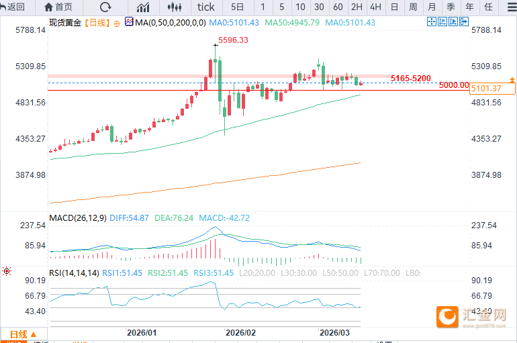Go back using the 返回 button
This screenshot has width=517, height=343.
pyautogui.click(x=13, y=7)
